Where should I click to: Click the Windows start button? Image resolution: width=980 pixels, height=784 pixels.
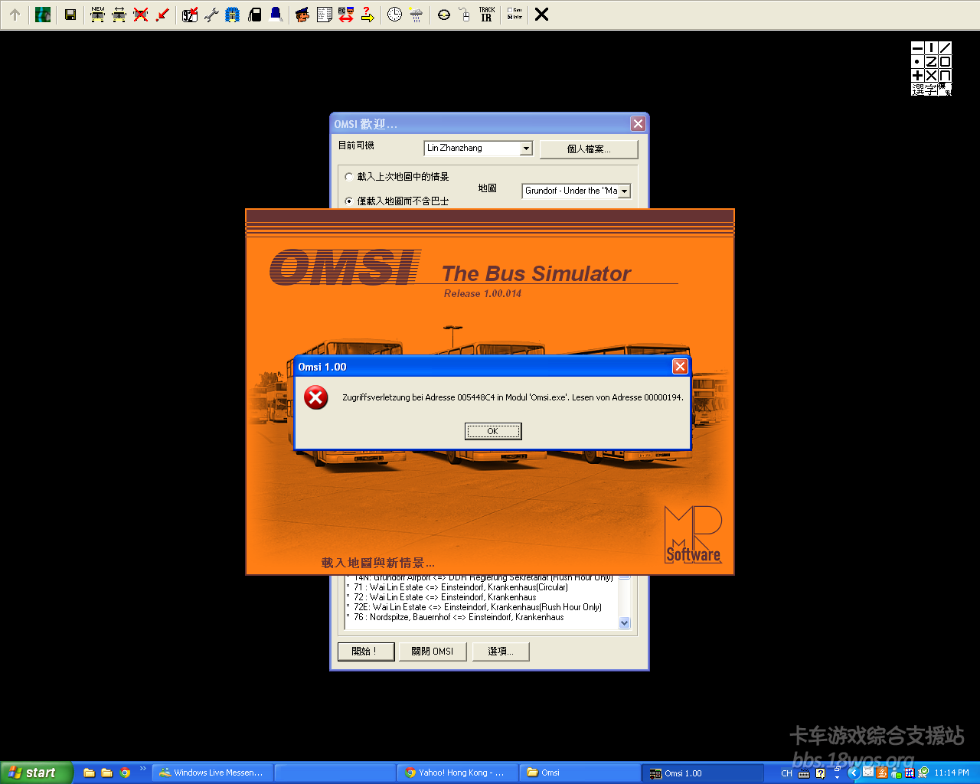[36, 773]
